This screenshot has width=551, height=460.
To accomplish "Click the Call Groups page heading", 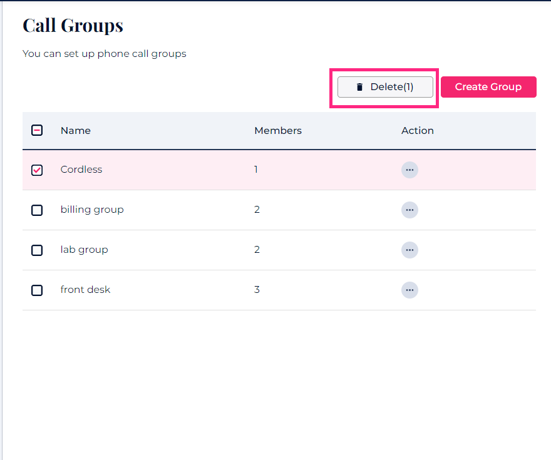I will [73, 26].
